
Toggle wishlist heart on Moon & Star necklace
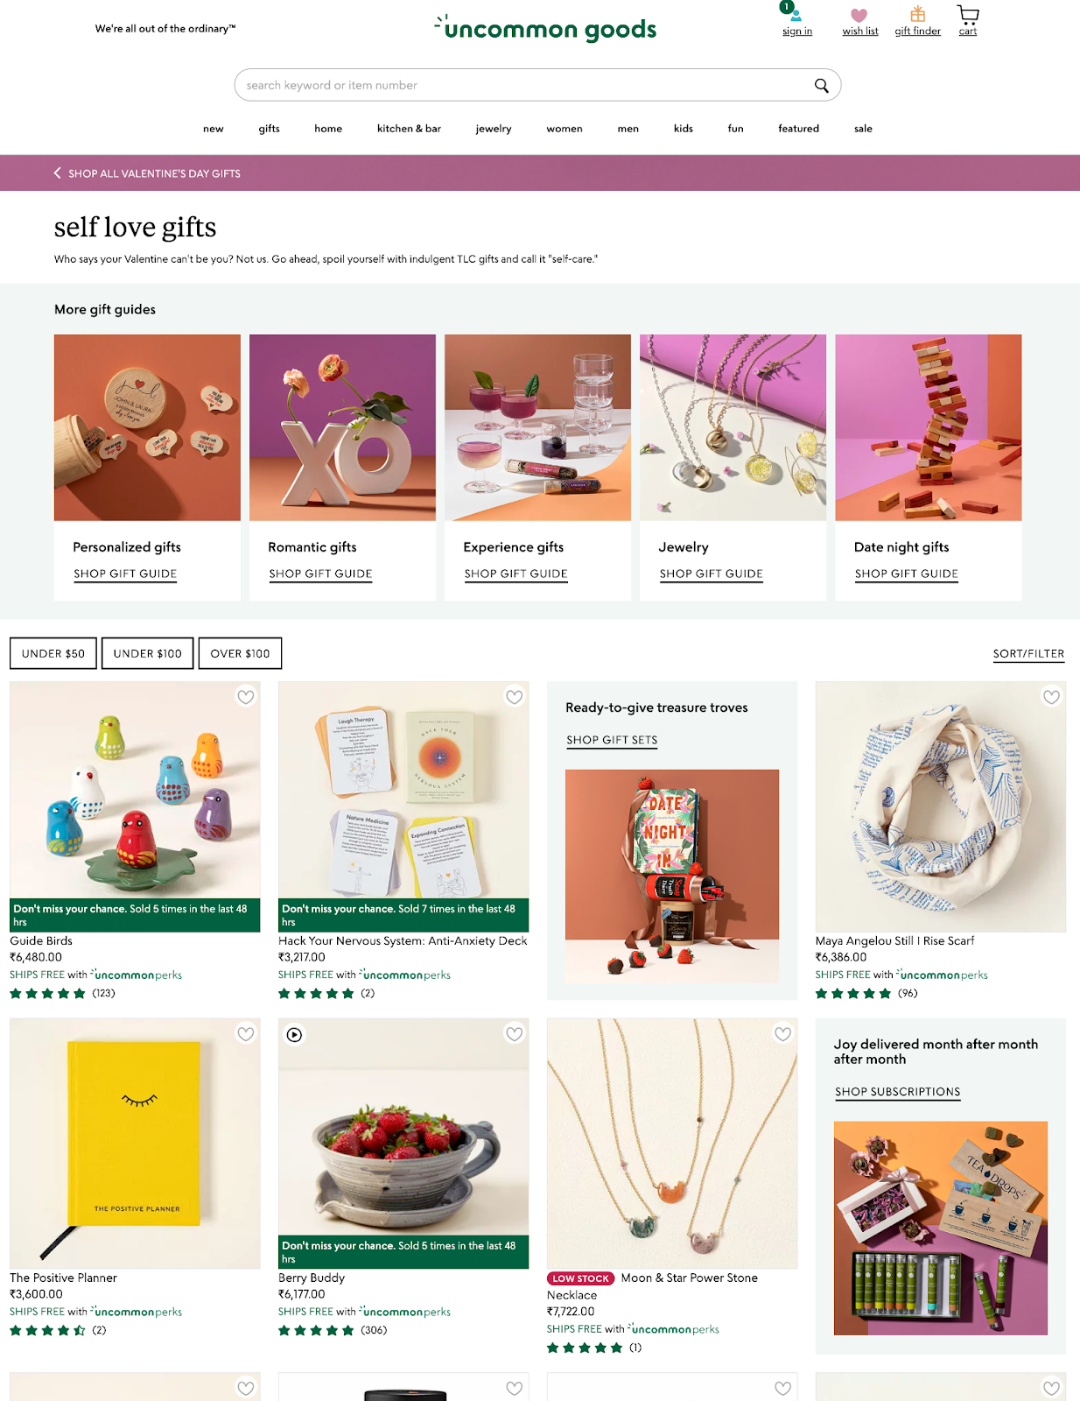pos(782,1034)
